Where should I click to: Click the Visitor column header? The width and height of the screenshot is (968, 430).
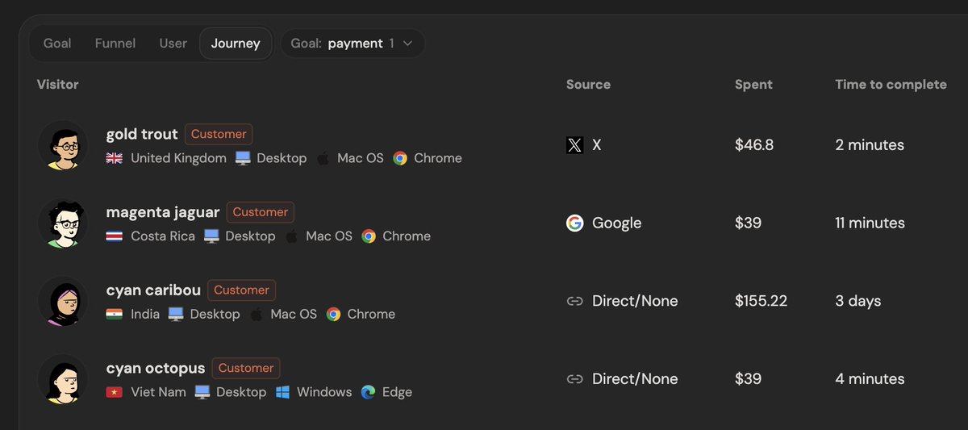coord(57,84)
